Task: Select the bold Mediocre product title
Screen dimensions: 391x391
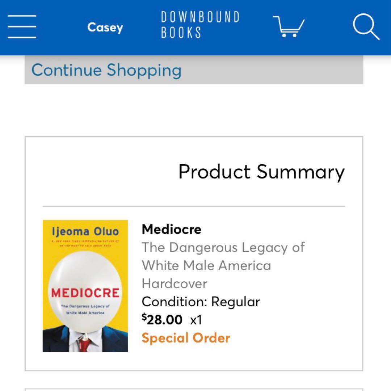Action: click(x=172, y=229)
